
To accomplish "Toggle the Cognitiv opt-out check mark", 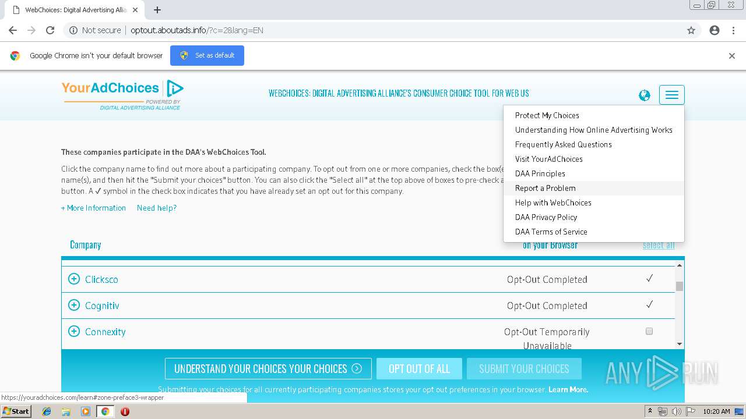I will [649, 305].
